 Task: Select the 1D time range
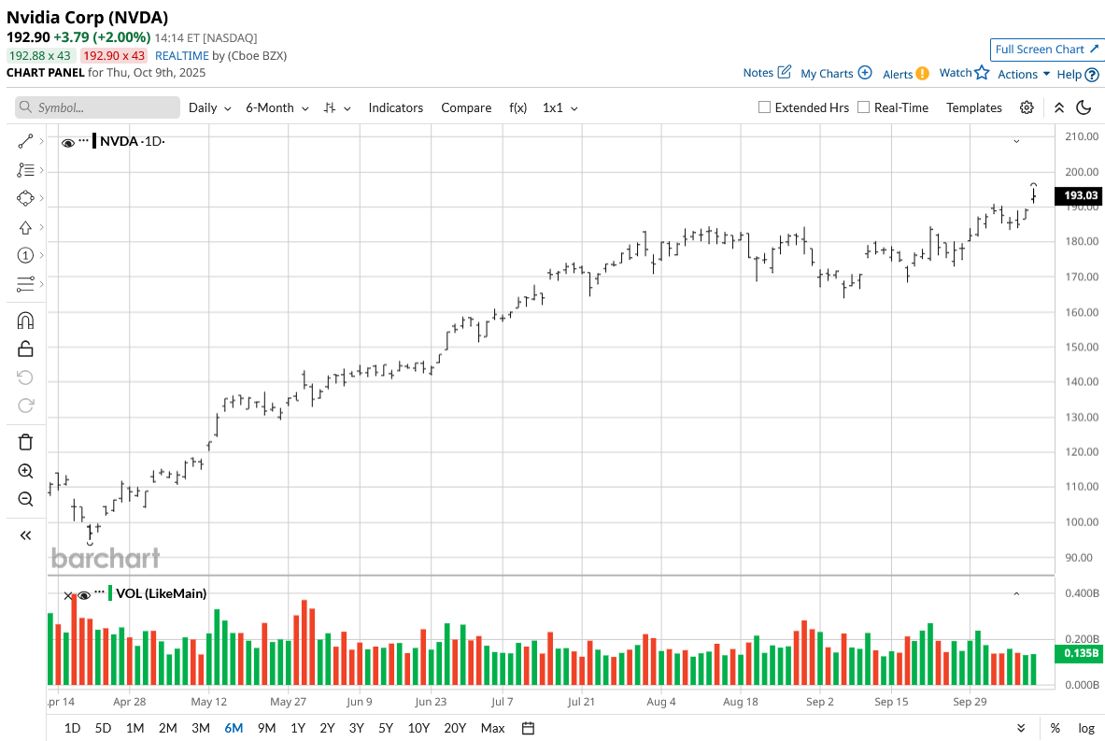tap(72, 728)
